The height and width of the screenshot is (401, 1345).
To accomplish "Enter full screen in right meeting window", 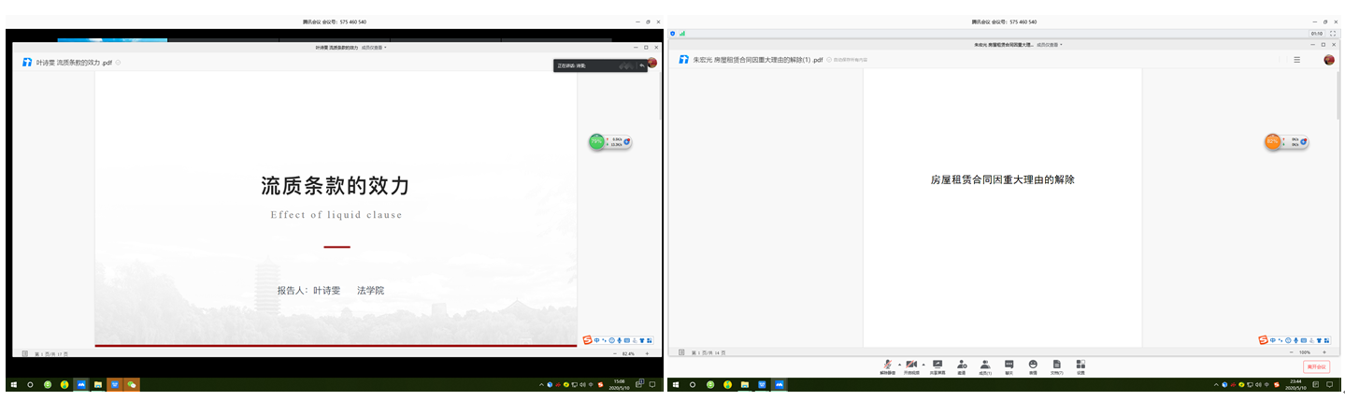I will 1331,33.
